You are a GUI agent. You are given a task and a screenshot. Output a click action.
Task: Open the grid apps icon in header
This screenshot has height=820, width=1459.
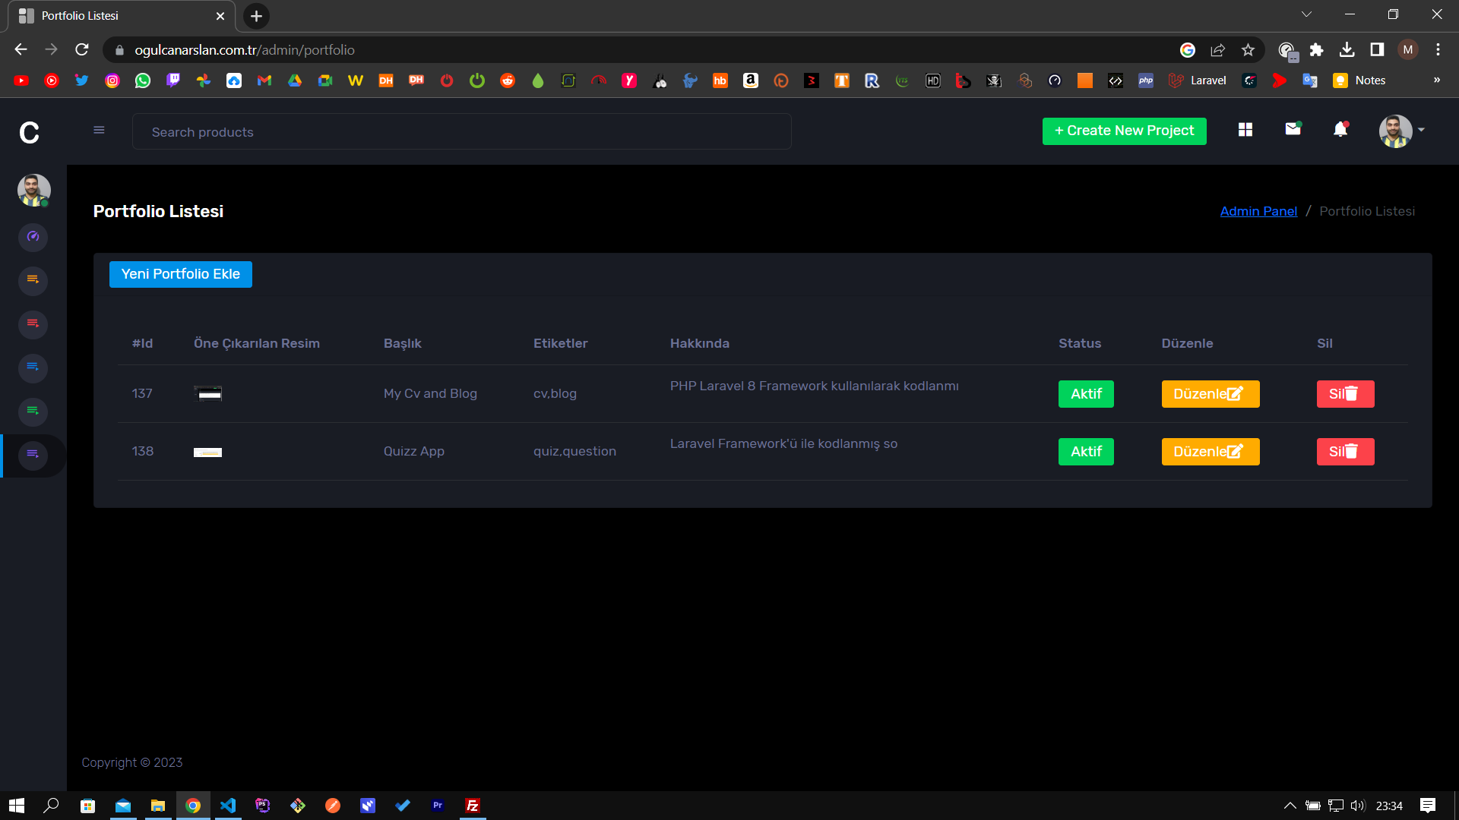coord(1245,130)
